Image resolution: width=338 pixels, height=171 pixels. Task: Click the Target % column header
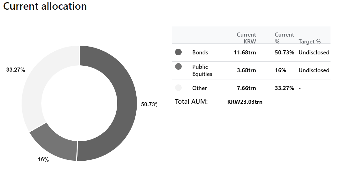coord(310,41)
